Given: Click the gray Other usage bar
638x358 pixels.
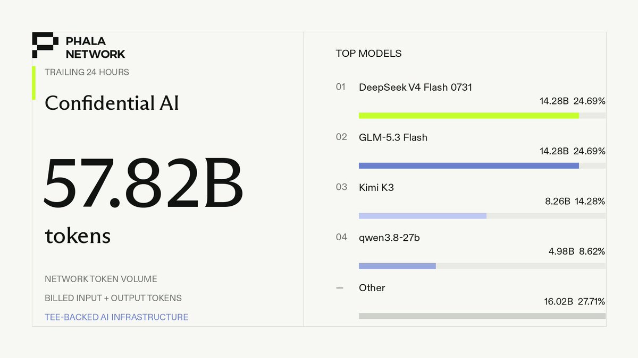Looking at the screenshot, I should [482, 316].
